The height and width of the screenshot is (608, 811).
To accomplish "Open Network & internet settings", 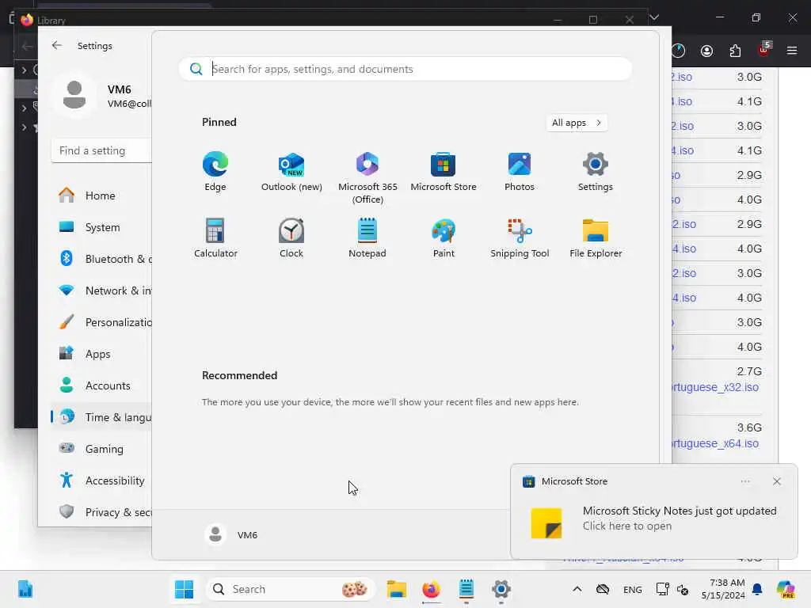I will (x=101, y=291).
